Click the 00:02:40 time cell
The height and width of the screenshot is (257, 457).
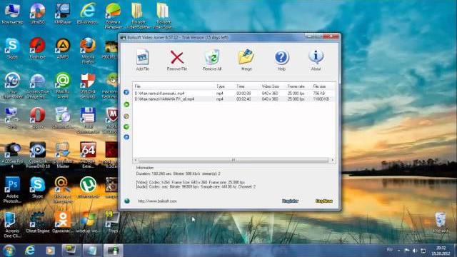[243, 99]
